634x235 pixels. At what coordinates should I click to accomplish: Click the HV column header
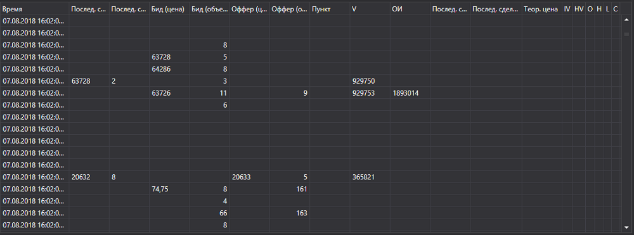click(579, 9)
